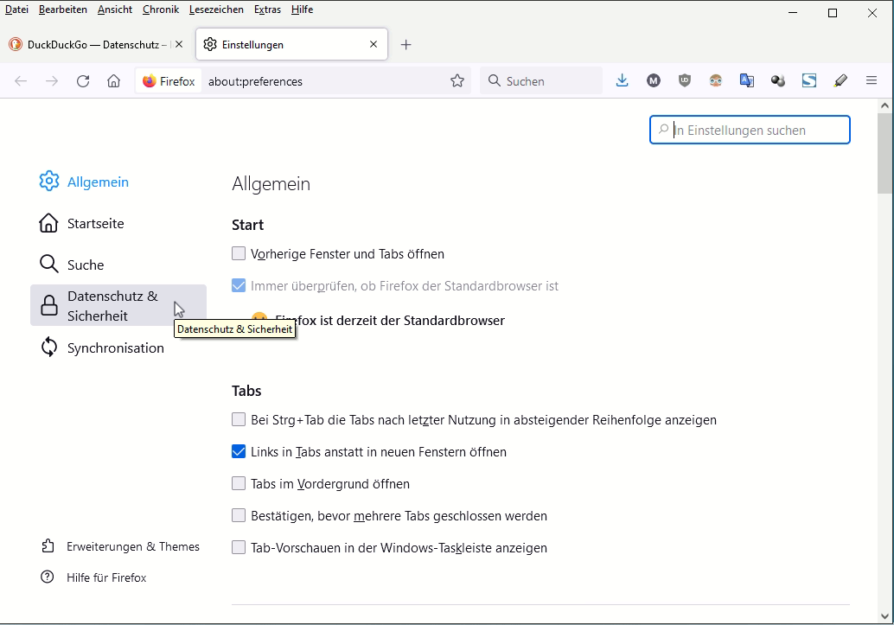
Task: Click the round M extension icon
Action: (654, 81)
